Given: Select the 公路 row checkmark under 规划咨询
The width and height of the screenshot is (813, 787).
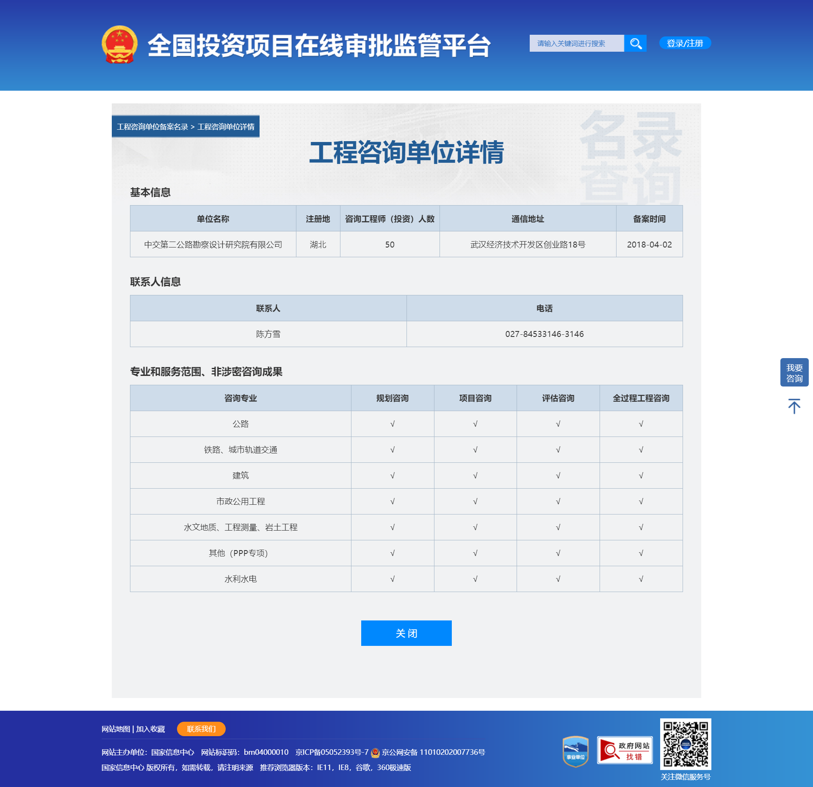Looking at the screenshot, I should (x=392, y=423).
